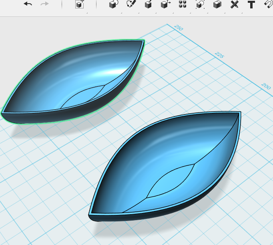Expand the Combine dropdown arrow
Screen dimensions: 273x245
(225, 13)
